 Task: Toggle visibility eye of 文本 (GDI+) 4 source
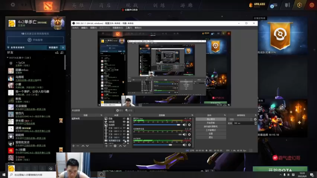coord(124,128)
